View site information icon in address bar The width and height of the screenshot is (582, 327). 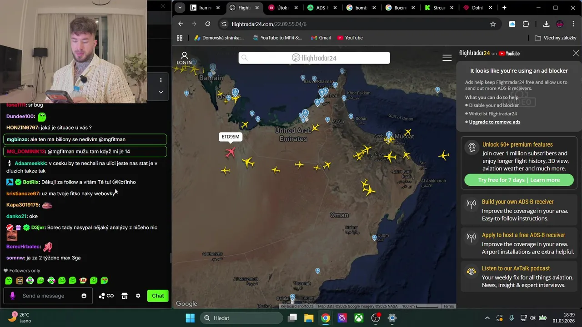point(223,24)
